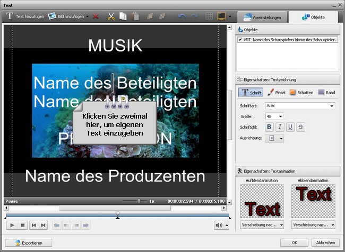Click the Name des Produzenten text
The height and width of the screenshot is (252, 345).
click(115, 176)
